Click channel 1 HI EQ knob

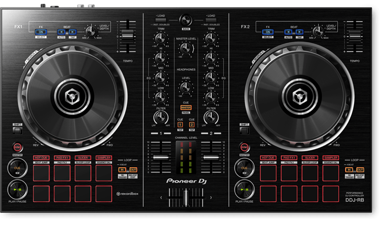(161, 58)
